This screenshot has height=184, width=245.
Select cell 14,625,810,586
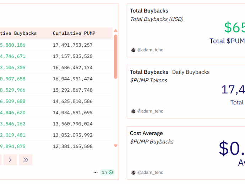[x=73, y=101]
